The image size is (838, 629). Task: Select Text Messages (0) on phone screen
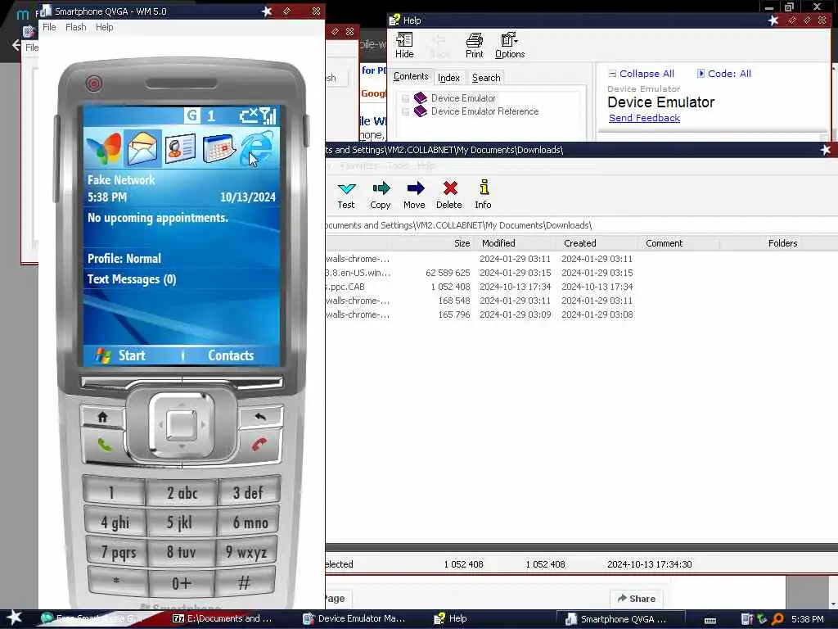[181, 279]
